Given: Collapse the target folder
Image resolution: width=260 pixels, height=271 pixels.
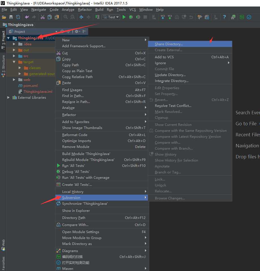Looking at the screenshot, I should (14, 62).
